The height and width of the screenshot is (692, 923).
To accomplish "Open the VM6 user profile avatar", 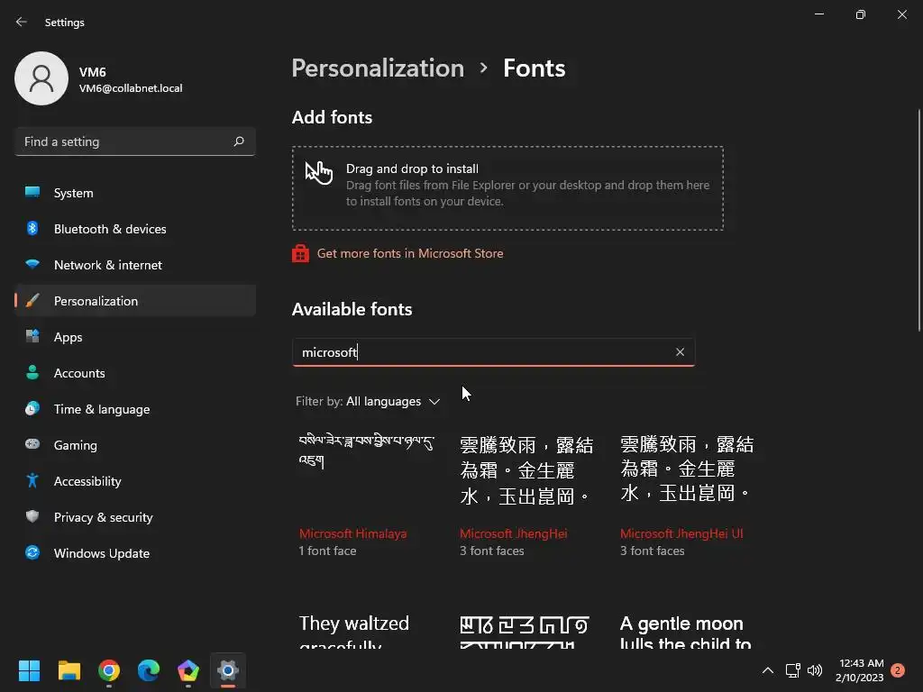I will click(41, 78).
